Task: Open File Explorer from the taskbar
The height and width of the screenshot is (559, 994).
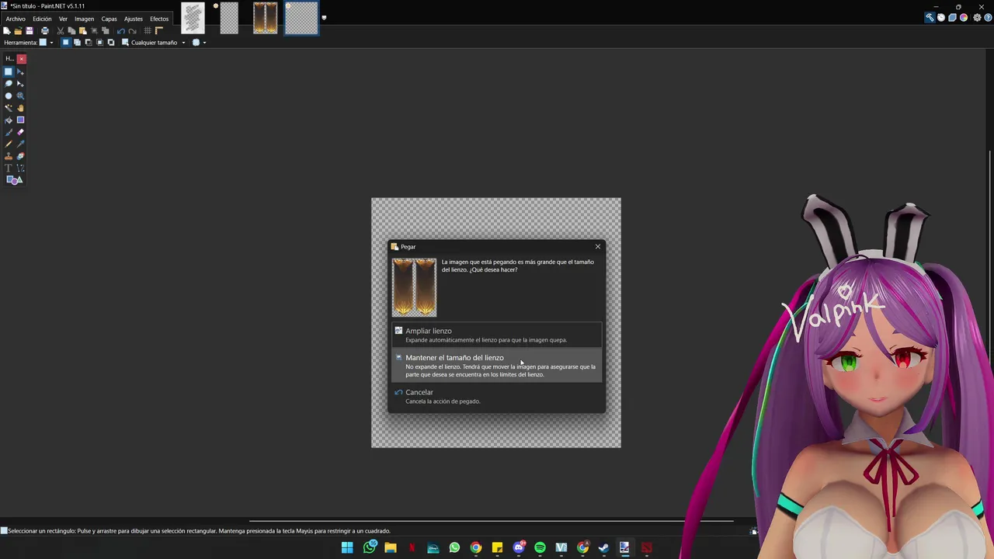Action: pos(391,547)
